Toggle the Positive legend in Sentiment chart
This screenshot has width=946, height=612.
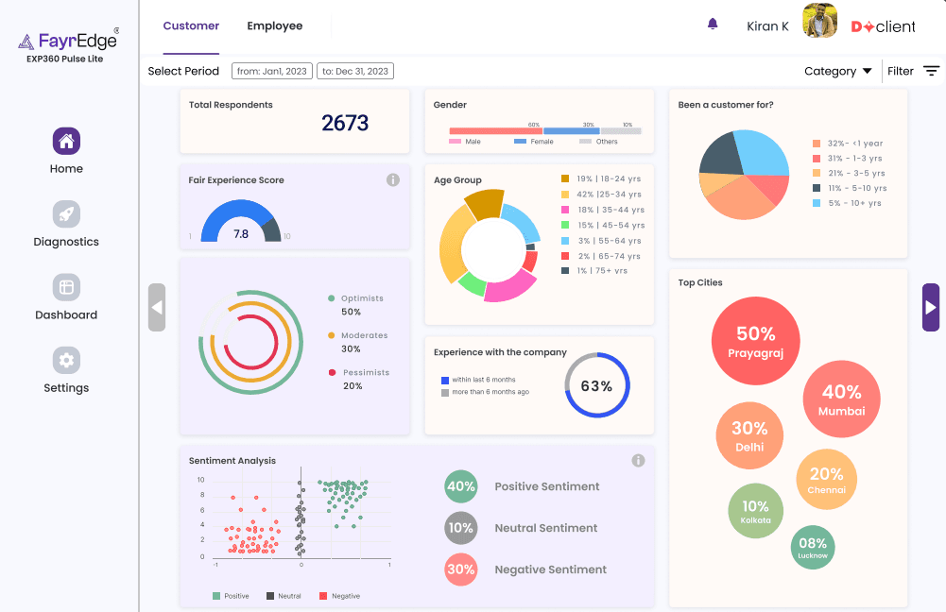[x=231, y=596]
